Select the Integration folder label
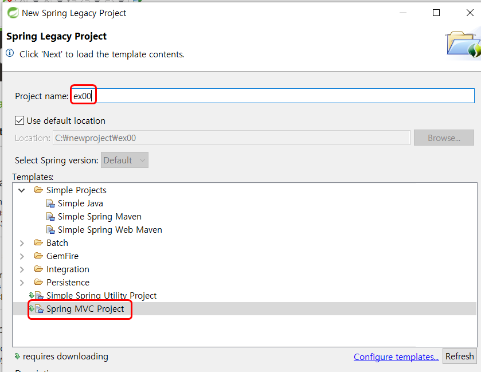481x372 pixels. click(68, 269)
